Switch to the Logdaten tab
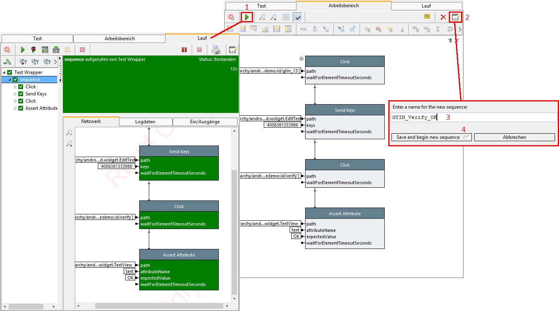Viewport: 559px width, 311px height. (145, 122)
